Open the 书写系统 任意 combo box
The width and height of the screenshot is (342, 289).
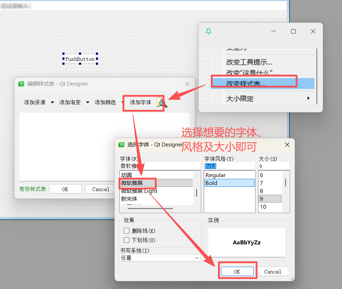point(160,258)
